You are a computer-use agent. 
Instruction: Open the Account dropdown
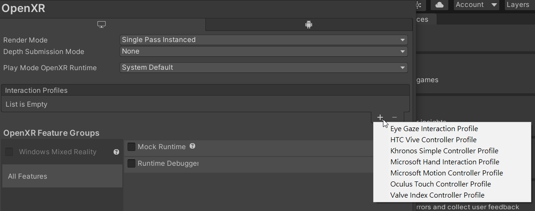[476, 5]
